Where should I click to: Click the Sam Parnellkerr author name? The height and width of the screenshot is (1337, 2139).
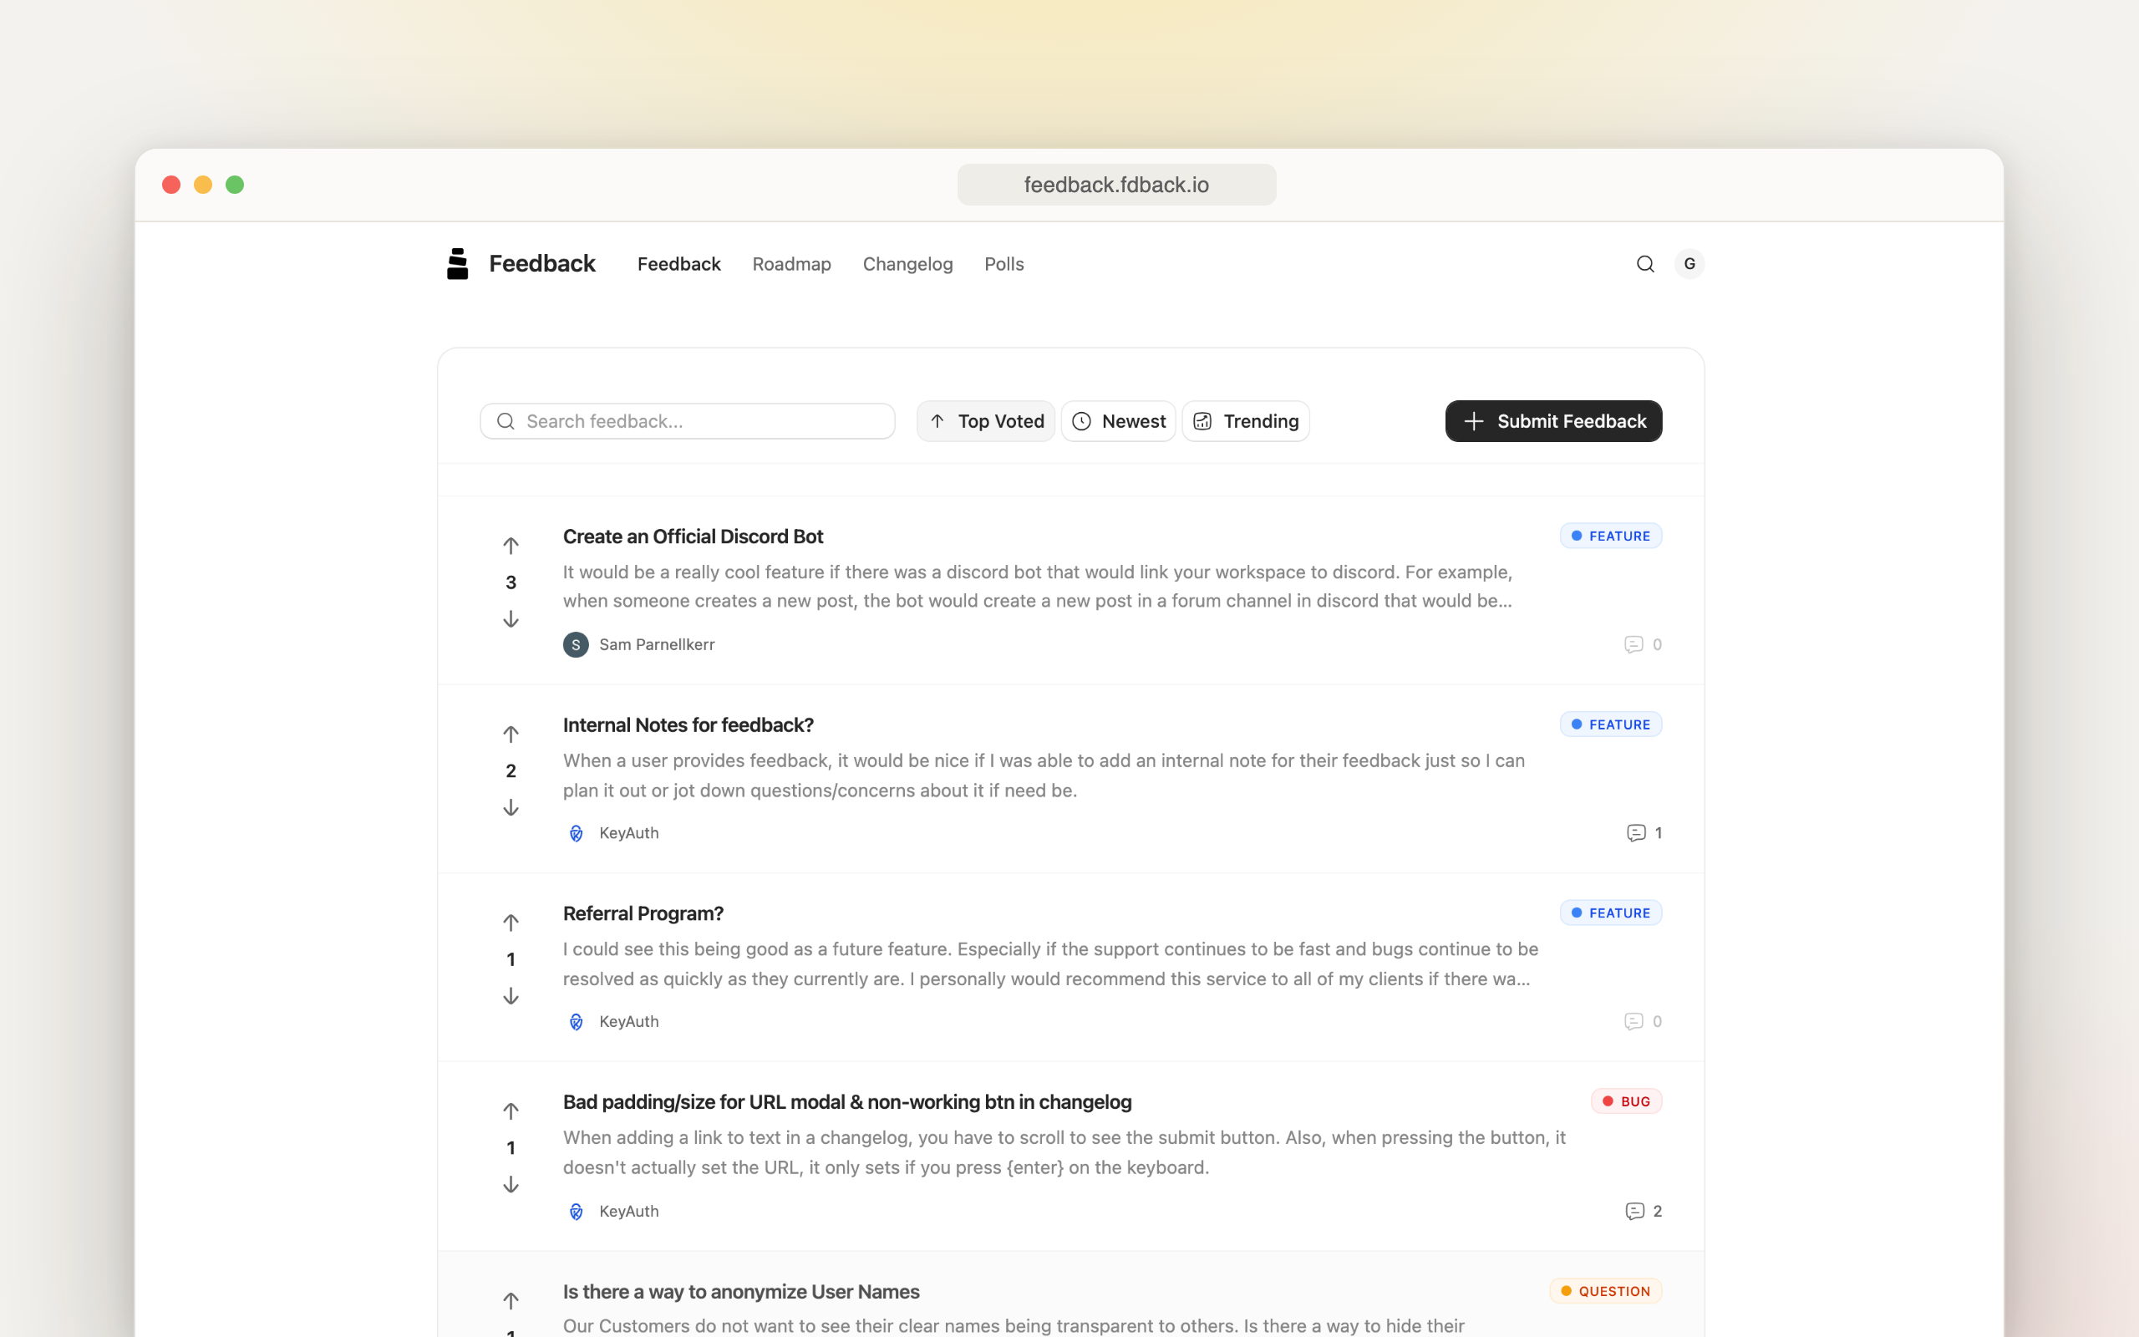[657, 644]
